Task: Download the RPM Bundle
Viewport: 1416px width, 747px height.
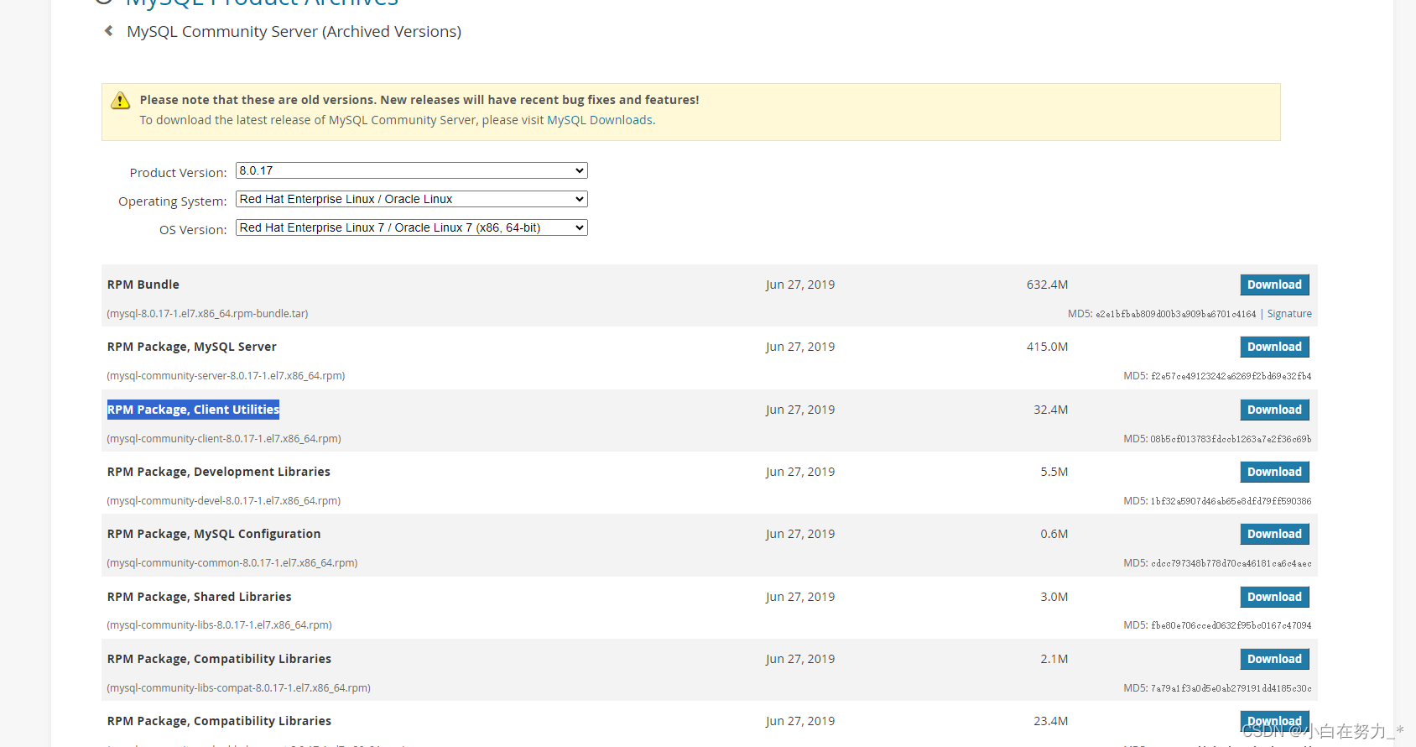Action: tap(1274, 285)
